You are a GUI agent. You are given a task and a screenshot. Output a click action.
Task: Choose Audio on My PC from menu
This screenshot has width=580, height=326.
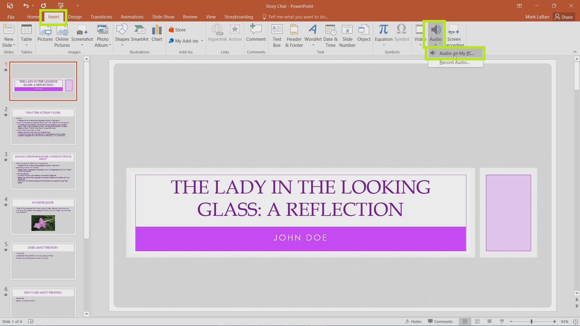[x=456, y=53]
